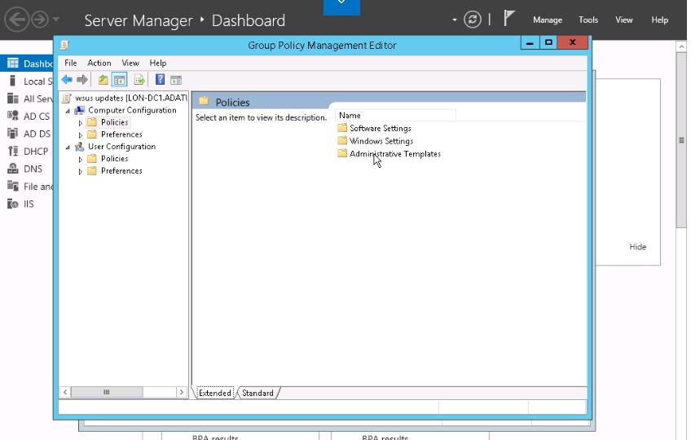Open the Action menu in the editor
The image size is (691, 440).
click(x=99, y=63)
